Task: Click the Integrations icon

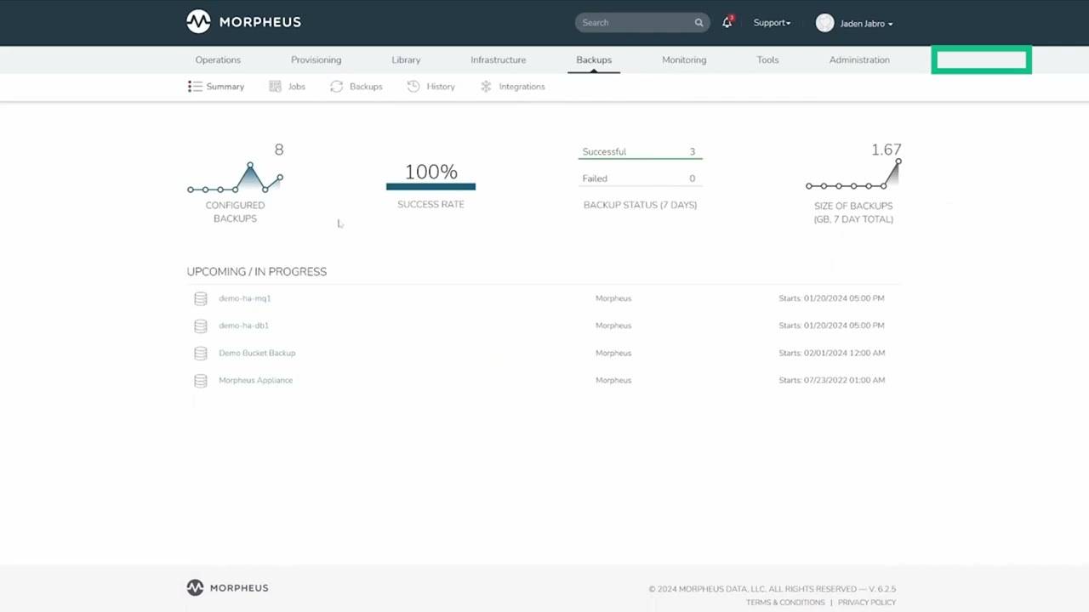Action: [486, 87]
